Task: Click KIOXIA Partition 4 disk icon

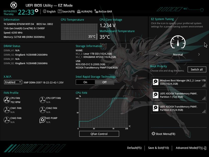Action: [155, 108]
